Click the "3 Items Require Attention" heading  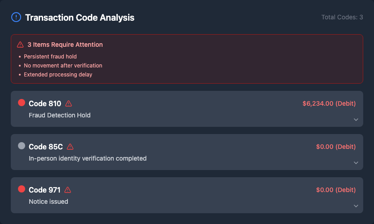click(65, 45)
